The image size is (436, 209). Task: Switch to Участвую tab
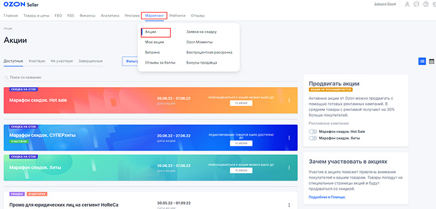[37, 61]
